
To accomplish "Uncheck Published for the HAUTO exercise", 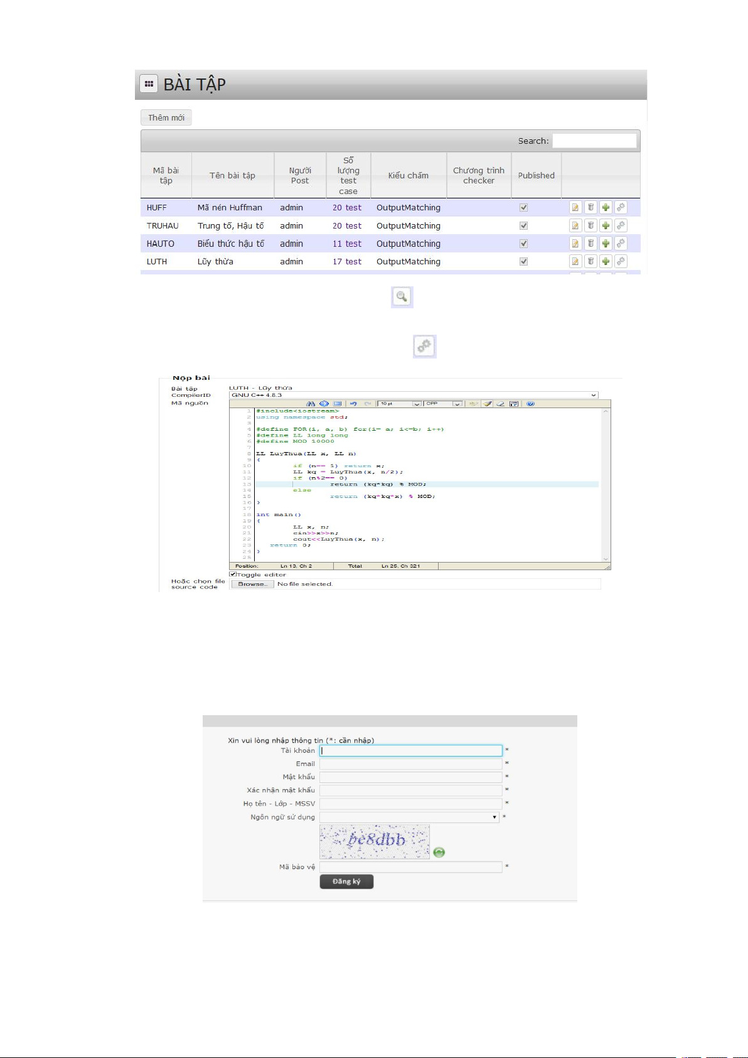I will point(523,244).
